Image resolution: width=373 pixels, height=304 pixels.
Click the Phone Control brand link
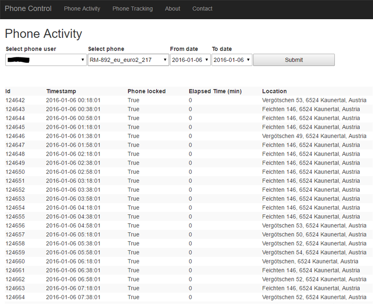28,9
